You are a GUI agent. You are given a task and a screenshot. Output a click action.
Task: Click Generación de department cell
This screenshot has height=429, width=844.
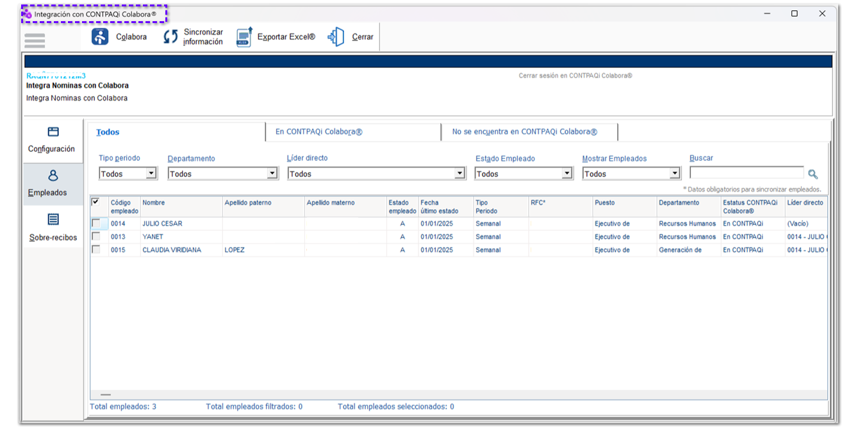tap(689, 250)
